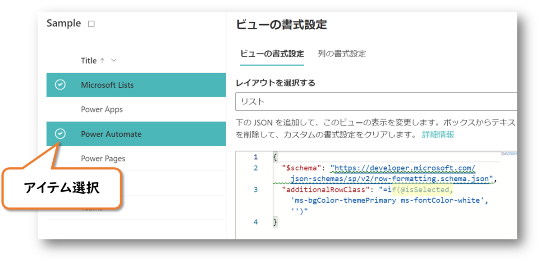
Task: Switch to the ビューの書式設定 tab
Action: (x=272, y=53)
